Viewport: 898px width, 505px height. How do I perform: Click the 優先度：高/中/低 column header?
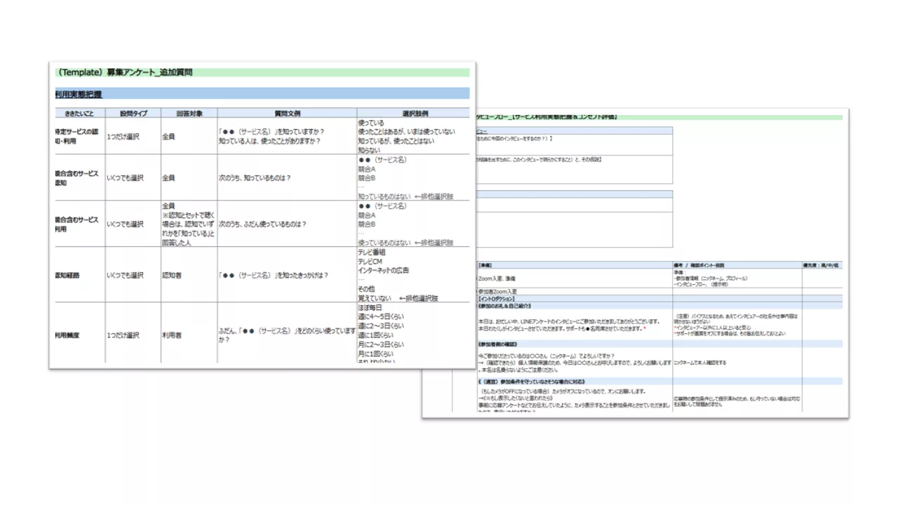[822, 266]
